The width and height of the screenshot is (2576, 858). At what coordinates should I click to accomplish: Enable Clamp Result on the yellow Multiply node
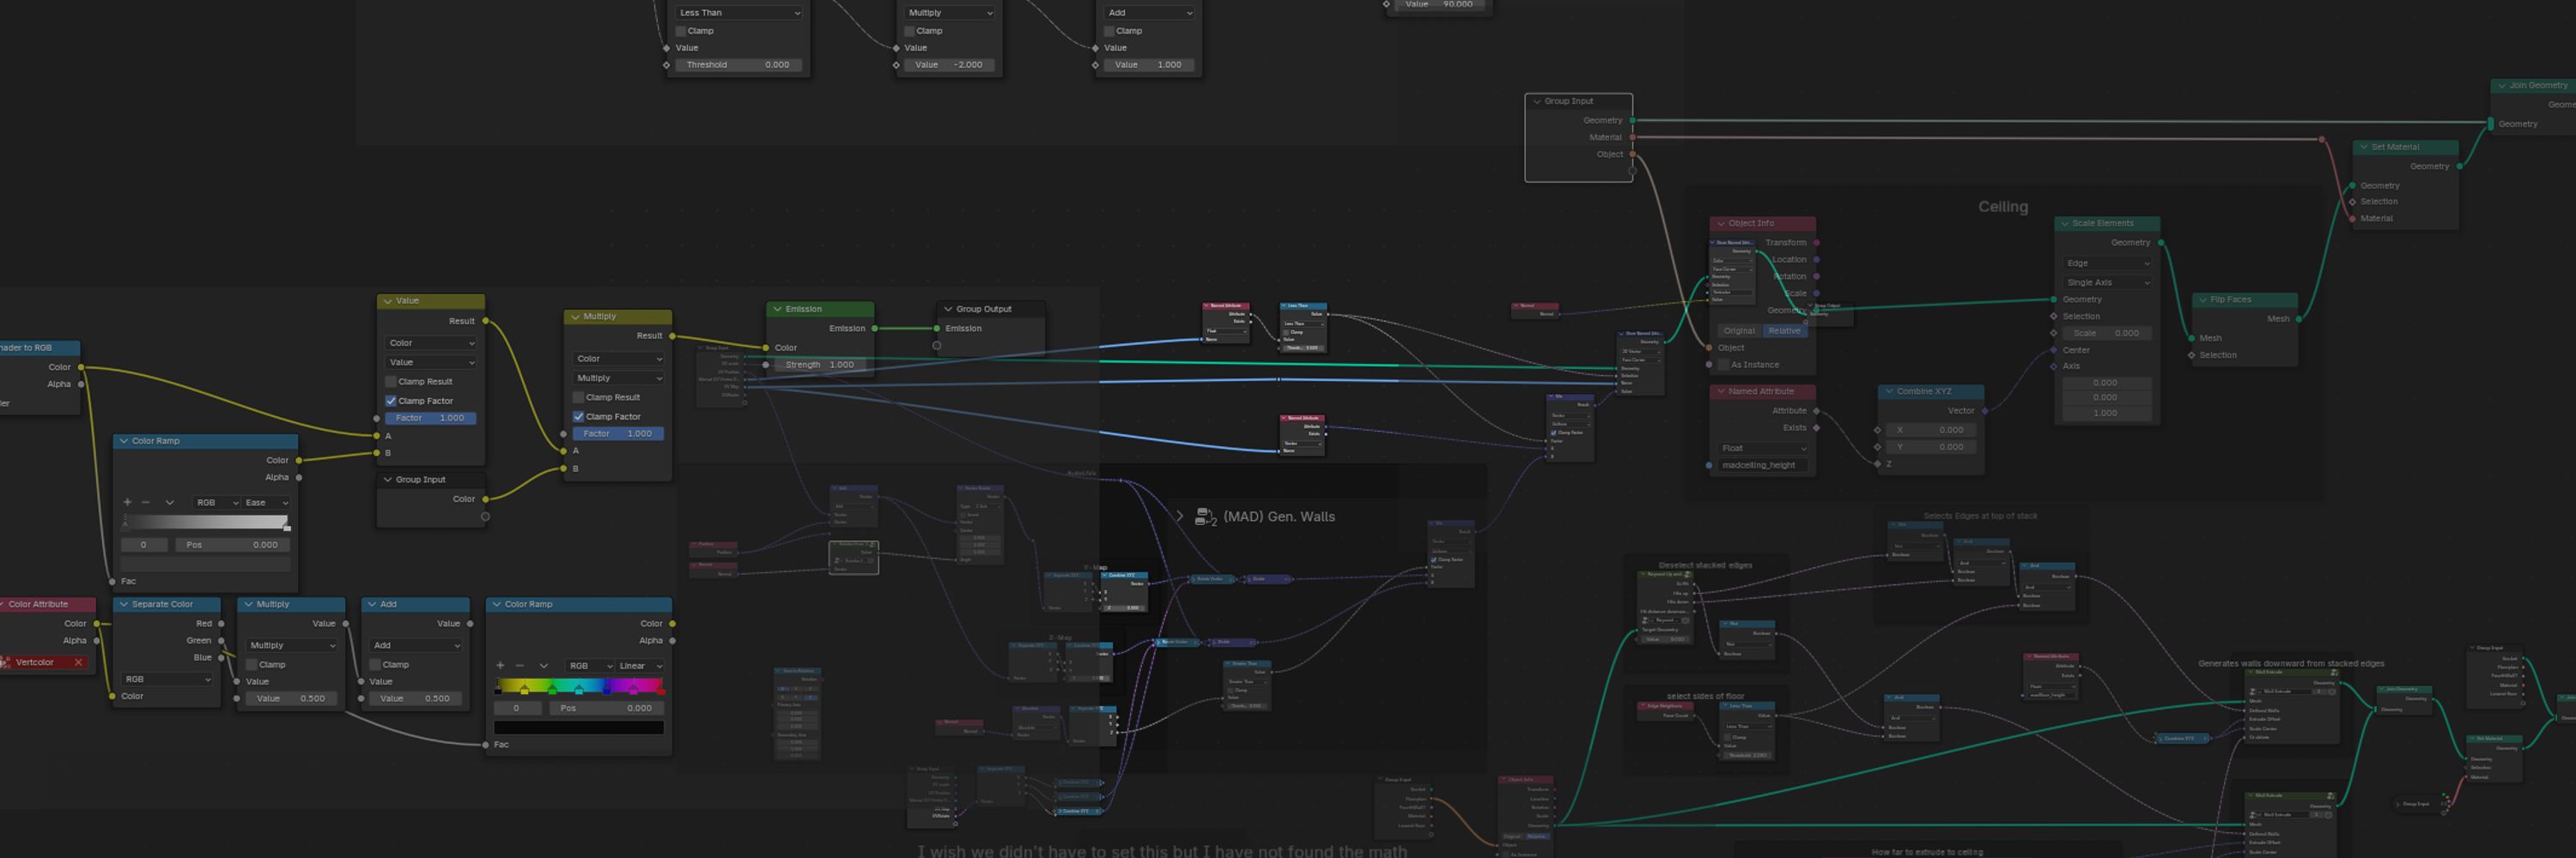(x=578, y=397)
